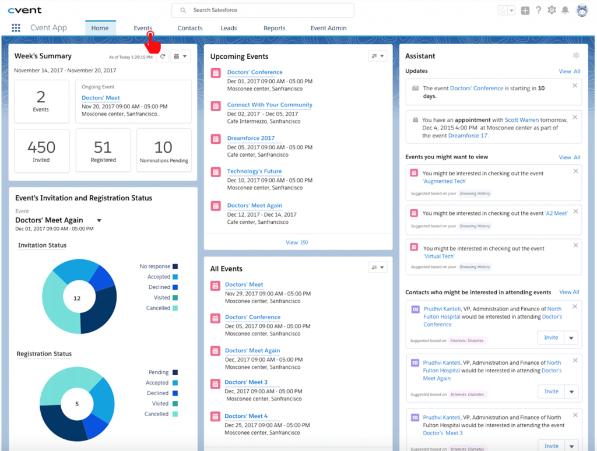
Task: Expand the Invite dropdown on the Doctor's Meet Again suggestion
Action: [571, 392]
